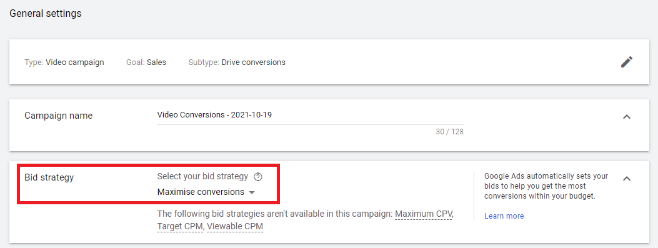Collapse the Bid strategy section chevron

point(627,178)
